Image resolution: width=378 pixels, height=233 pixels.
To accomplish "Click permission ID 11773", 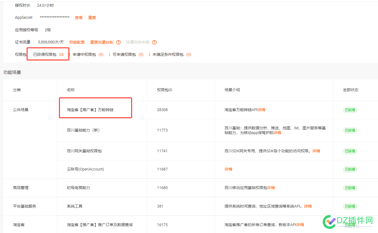I will coord(162,130).
